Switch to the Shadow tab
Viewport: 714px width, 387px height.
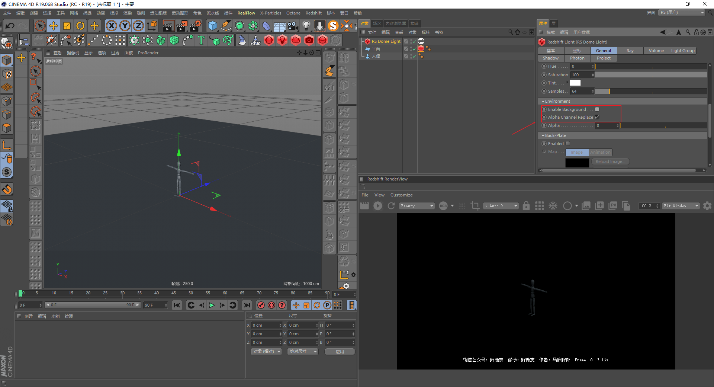coord(551,58)
